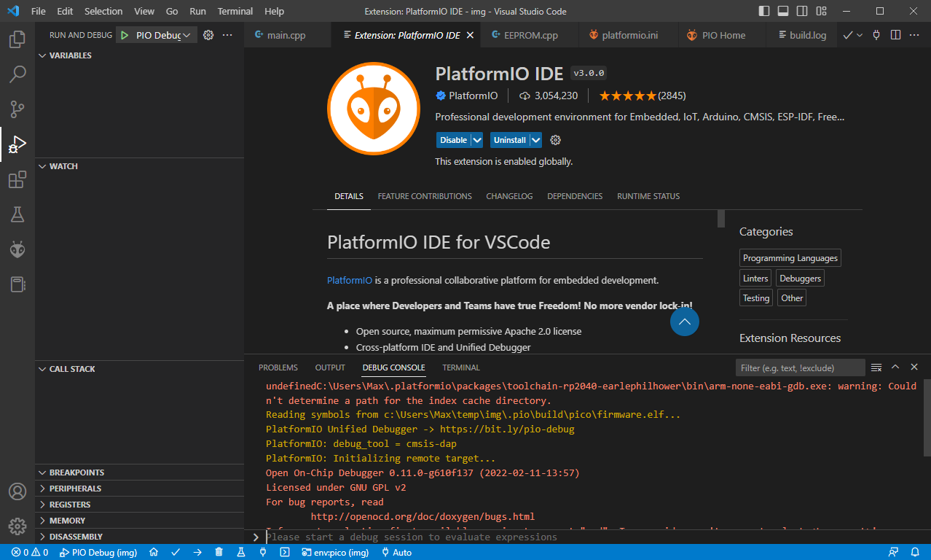Open the Explorer view in activity bar

tap(17, 39)
